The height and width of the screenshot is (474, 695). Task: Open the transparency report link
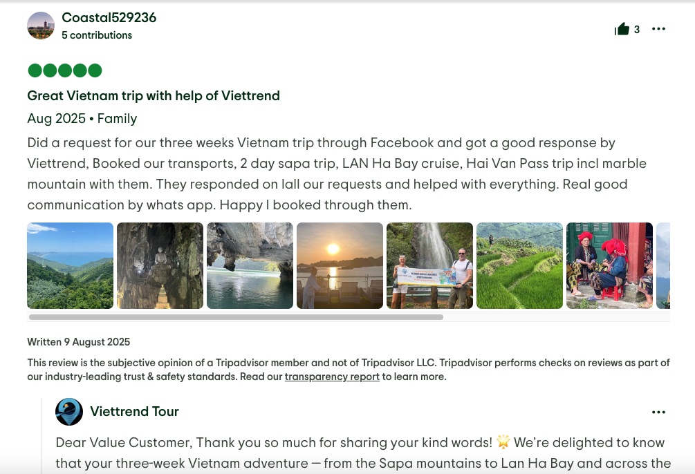click(x=332, y=377)
